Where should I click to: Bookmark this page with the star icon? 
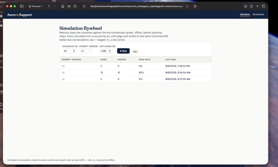[195, 6]
